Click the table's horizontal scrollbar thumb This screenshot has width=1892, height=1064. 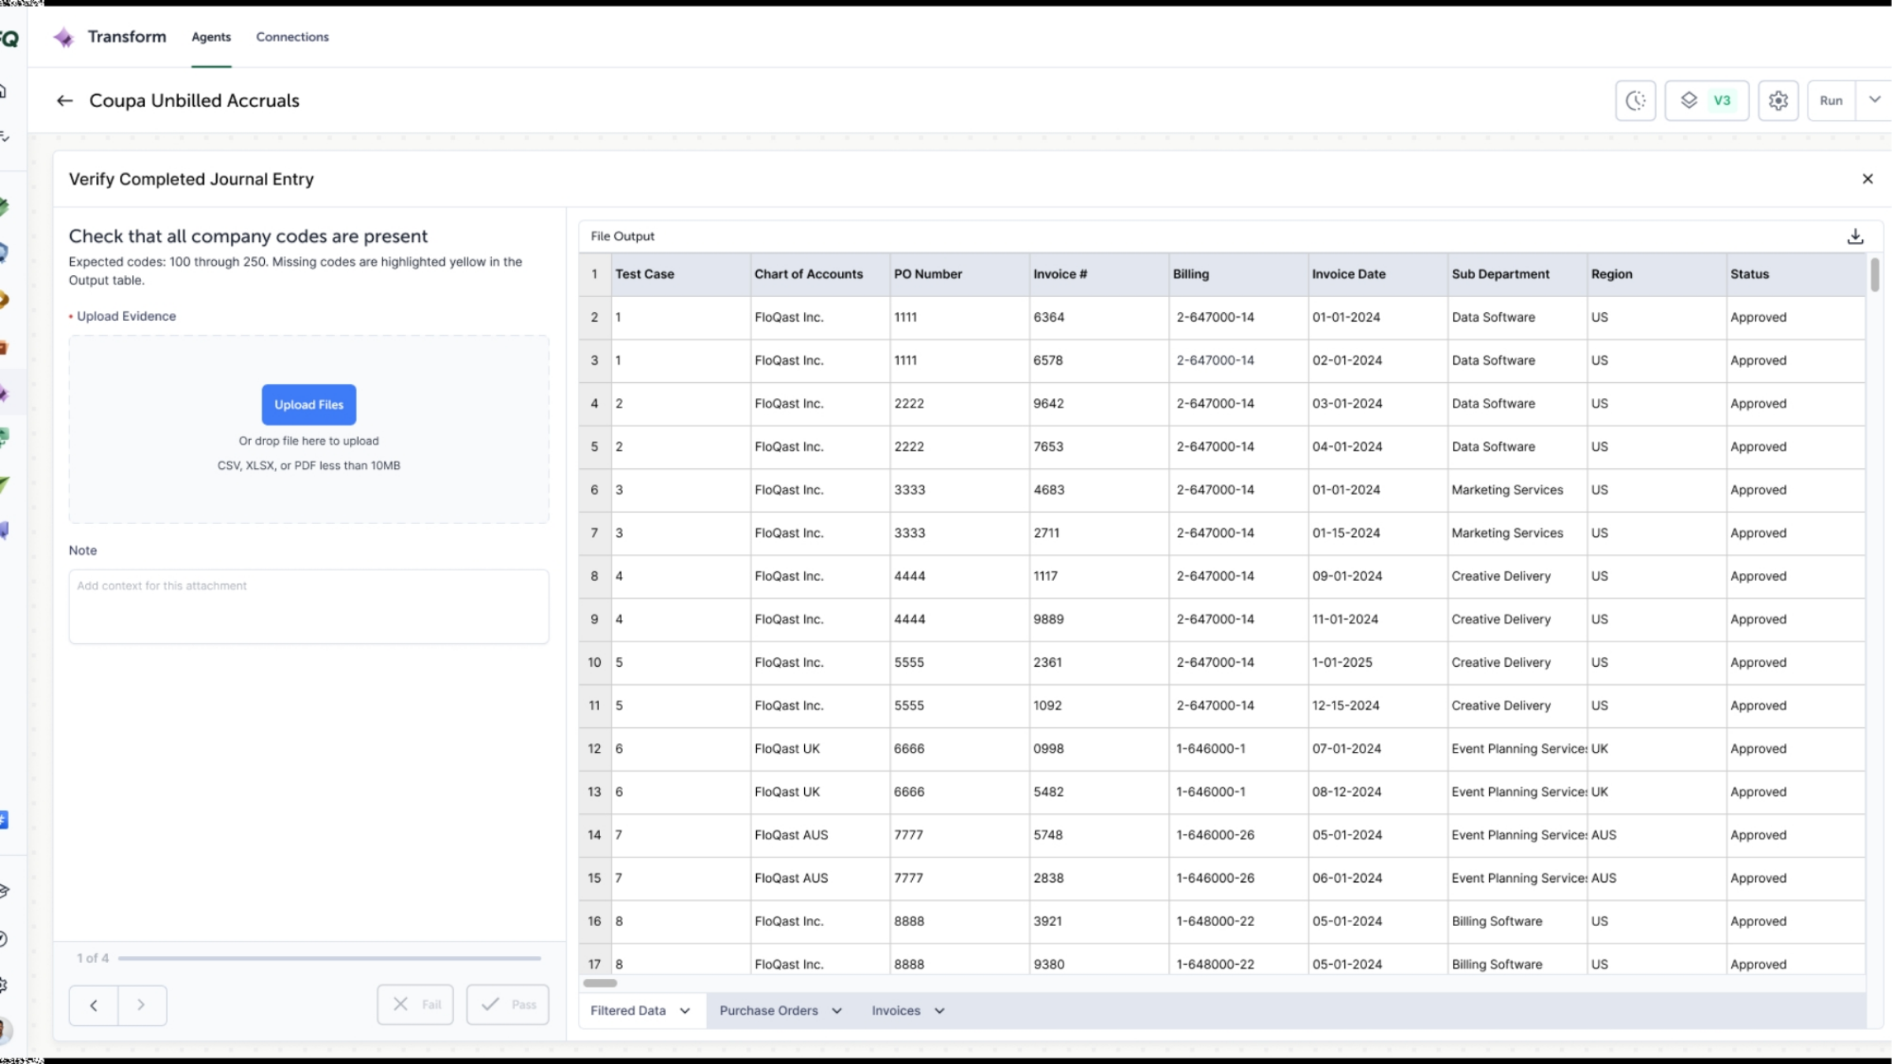coord(600,983)
